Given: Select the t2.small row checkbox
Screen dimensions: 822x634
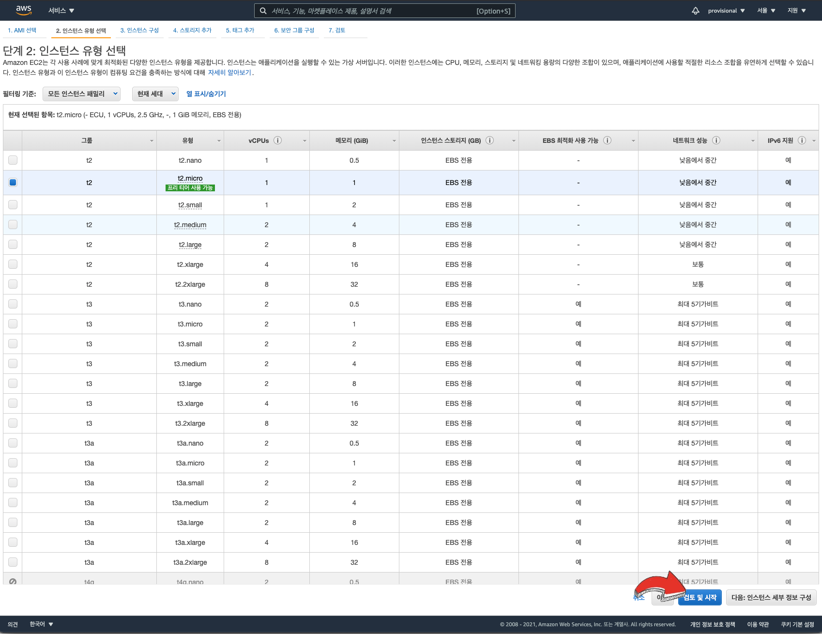Looking at the screenshot, I should (13, 204).
